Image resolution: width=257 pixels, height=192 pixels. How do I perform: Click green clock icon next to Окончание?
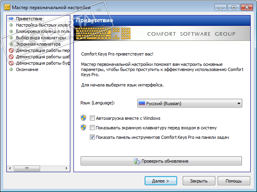point(11,69)
